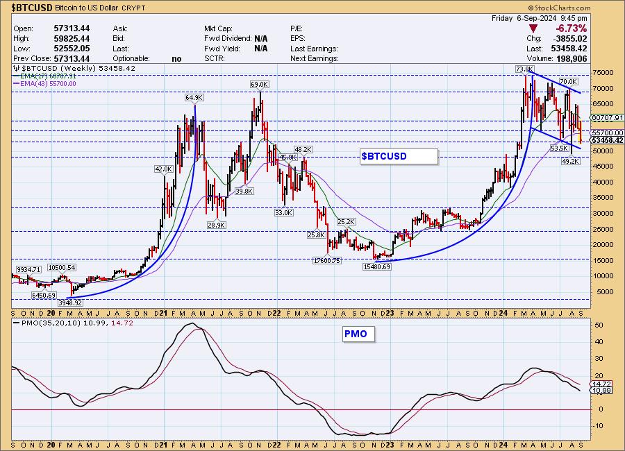Click the 48.2K price label

point(303,149)
